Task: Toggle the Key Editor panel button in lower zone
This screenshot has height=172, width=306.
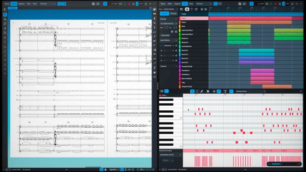Action: [x=166, y=91]
